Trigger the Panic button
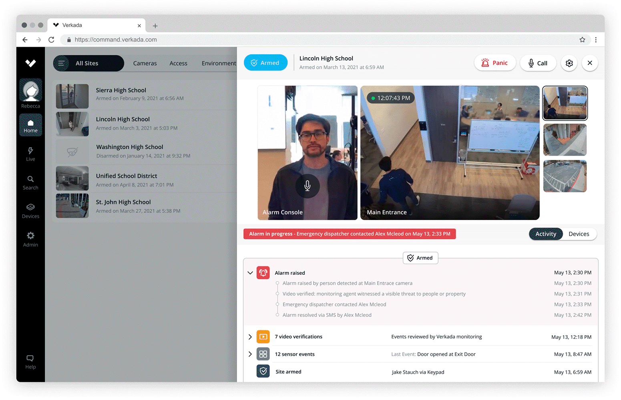The width and height of the screenshot is (621, 400). 494,63
